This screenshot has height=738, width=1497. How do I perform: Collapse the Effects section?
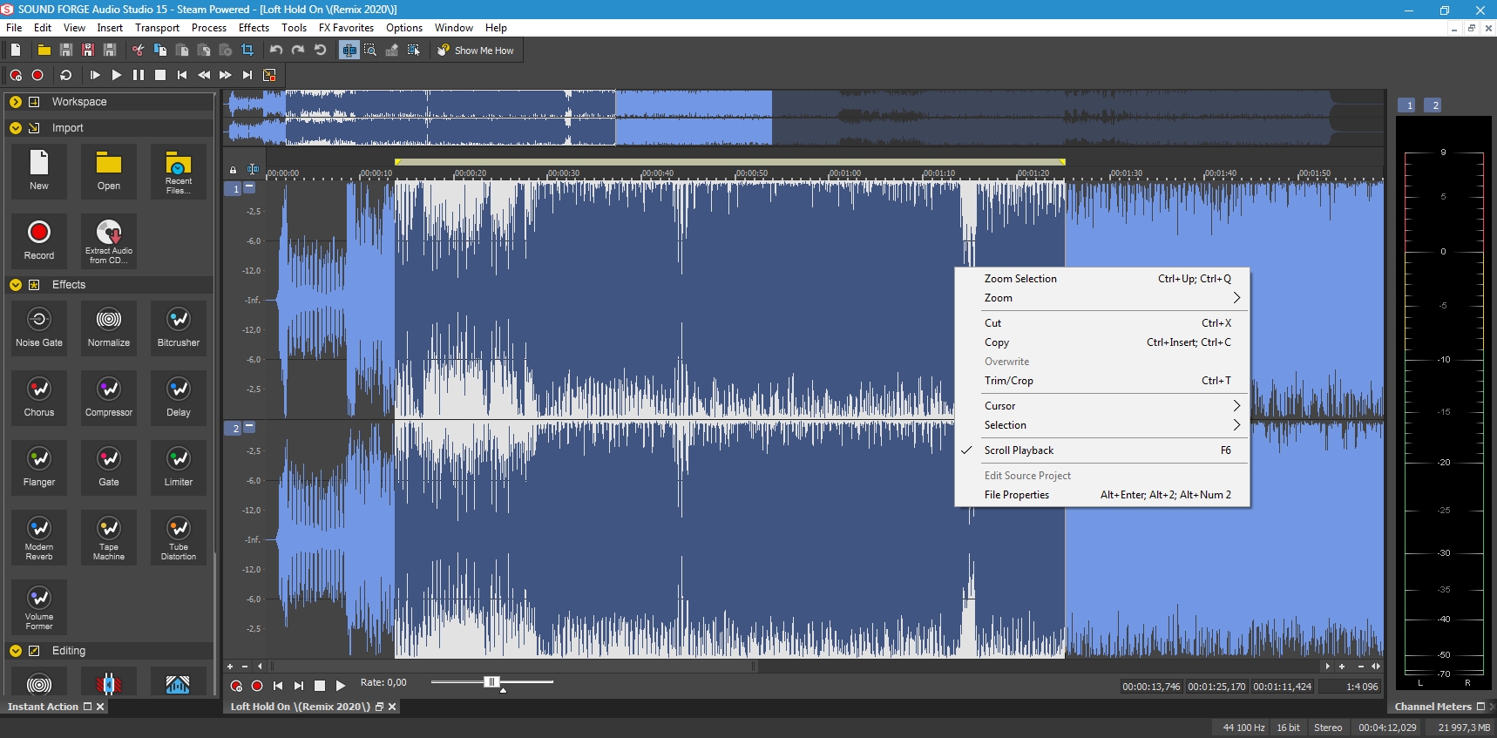coord(16,285)
